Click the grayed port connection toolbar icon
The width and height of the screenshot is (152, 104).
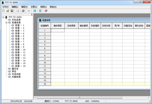click(x=29, y=11)
